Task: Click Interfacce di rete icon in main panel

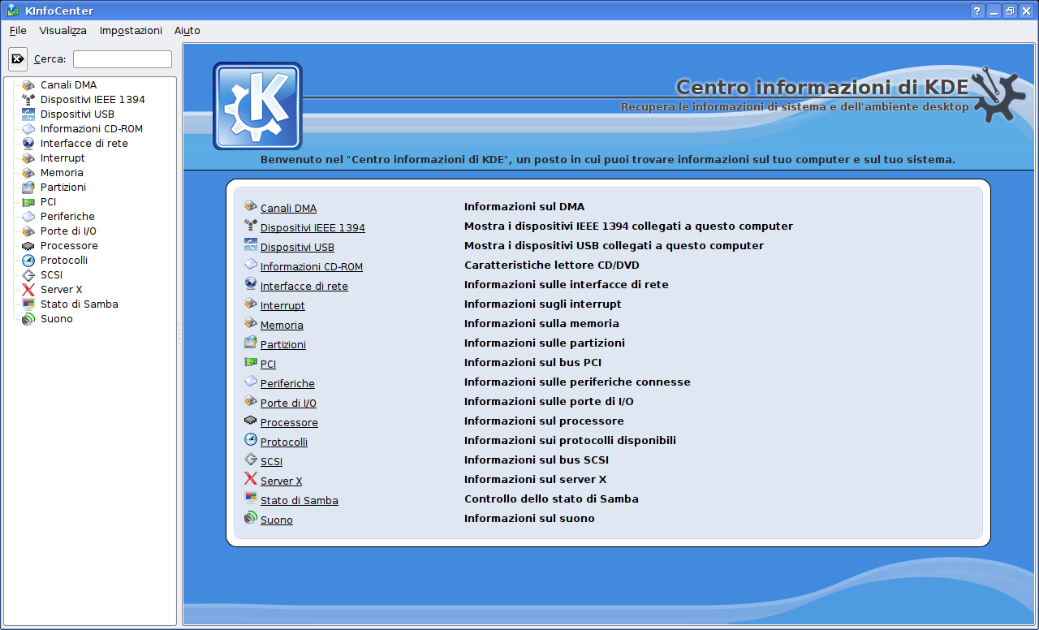Action: pyautogui.click(x=251, y=284)
